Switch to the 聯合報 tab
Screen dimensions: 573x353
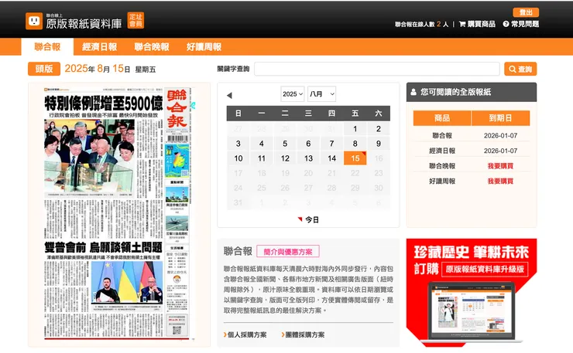pyautogui.click(x=47, y=46)
